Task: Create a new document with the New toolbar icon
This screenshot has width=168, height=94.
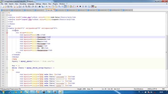Action: click(3, 7)
